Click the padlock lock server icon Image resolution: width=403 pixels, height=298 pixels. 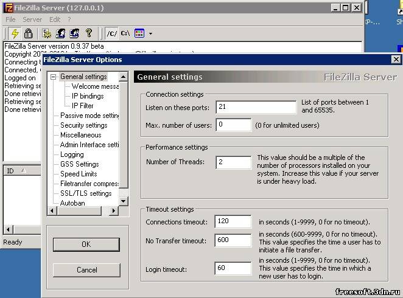(x=28, y=33)
